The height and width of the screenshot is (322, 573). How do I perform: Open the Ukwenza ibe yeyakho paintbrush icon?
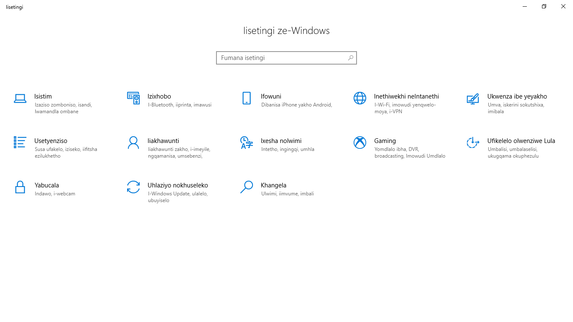pos(473,99)
